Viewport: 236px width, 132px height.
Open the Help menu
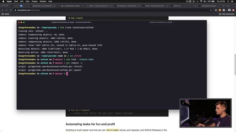(x=50, y=1)
